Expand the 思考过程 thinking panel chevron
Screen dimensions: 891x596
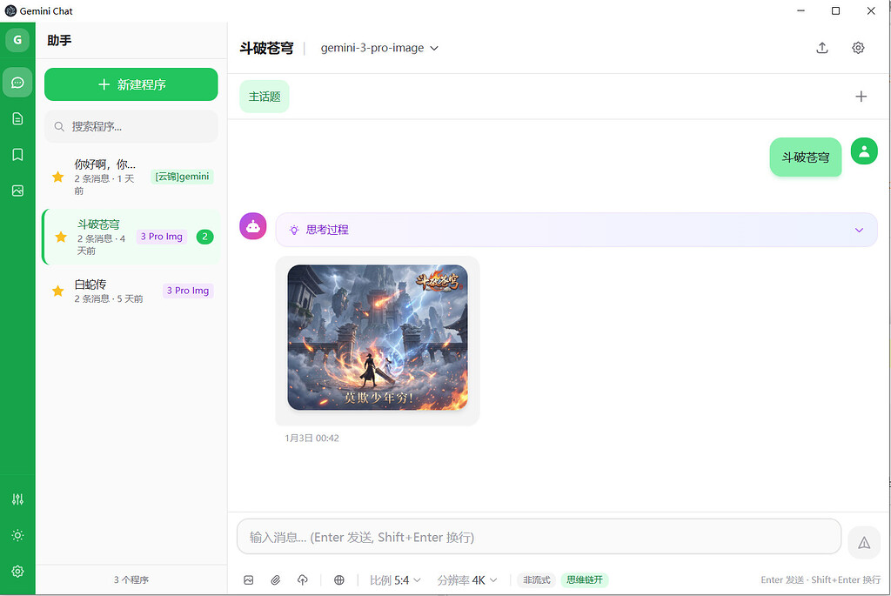859,230
